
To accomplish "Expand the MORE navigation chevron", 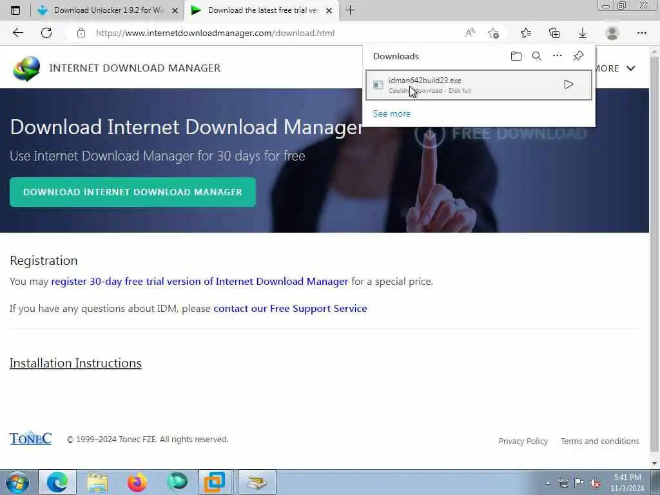I will [630, 68].
